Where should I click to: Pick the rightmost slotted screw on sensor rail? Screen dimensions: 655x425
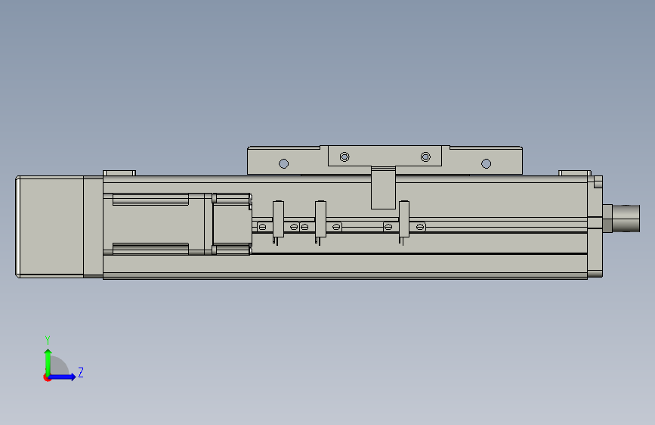tap(420, 227)
